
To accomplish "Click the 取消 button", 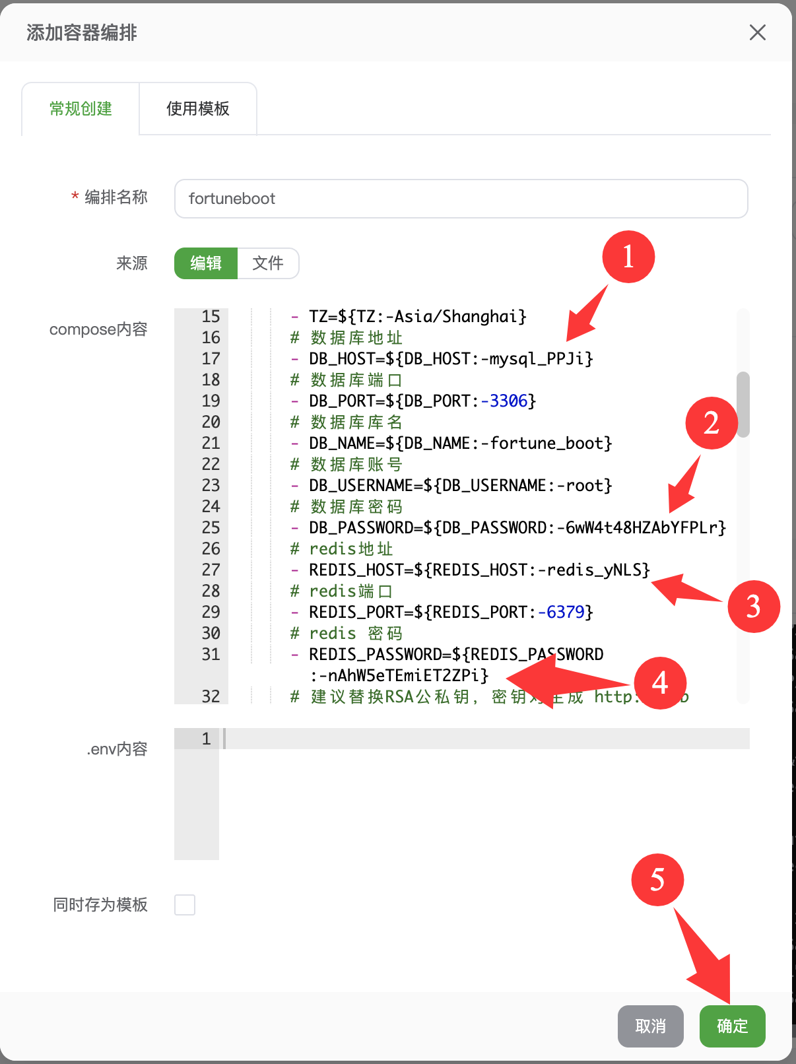I will point(650,1026).
